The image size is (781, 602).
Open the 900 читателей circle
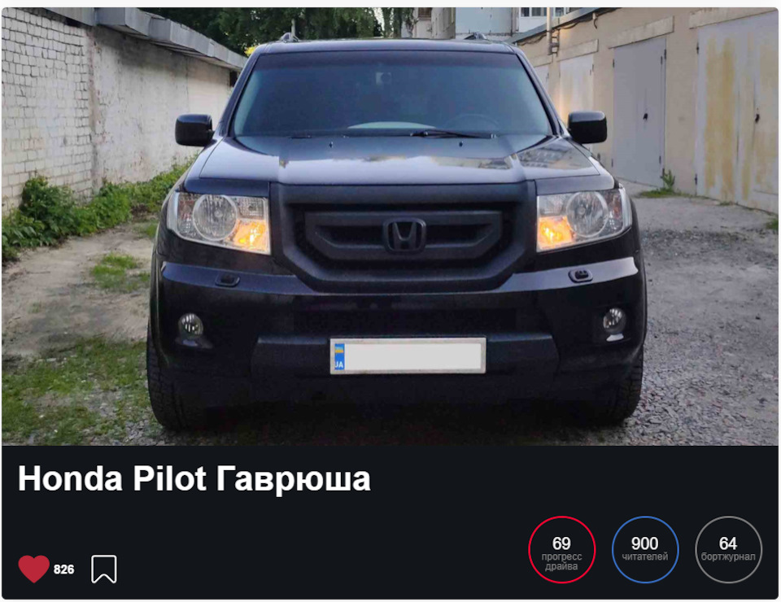click(x=645, y=550)
